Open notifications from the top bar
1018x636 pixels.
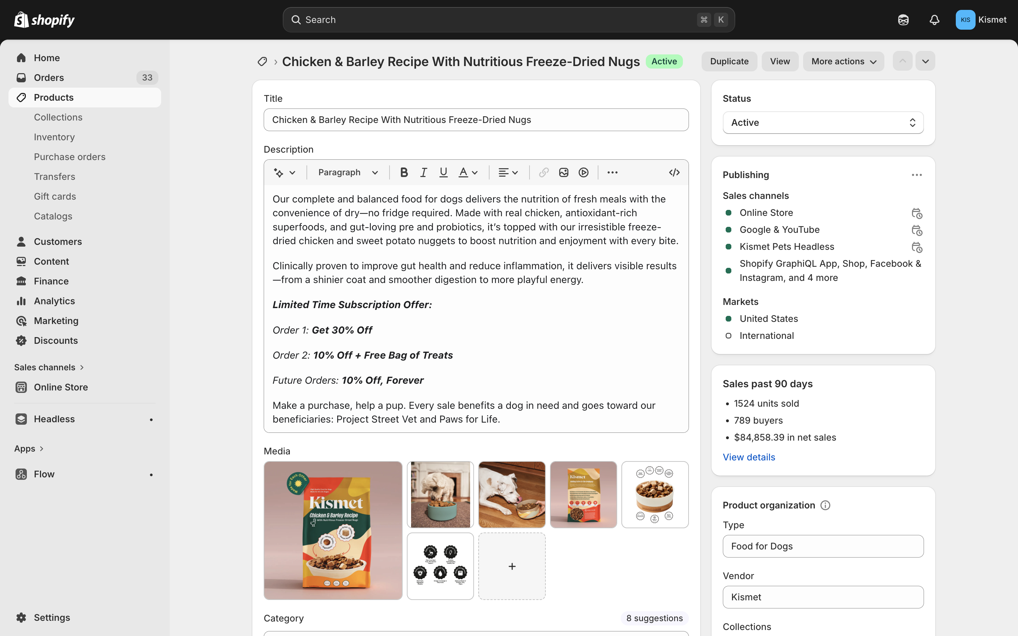[x=934, y=19]
